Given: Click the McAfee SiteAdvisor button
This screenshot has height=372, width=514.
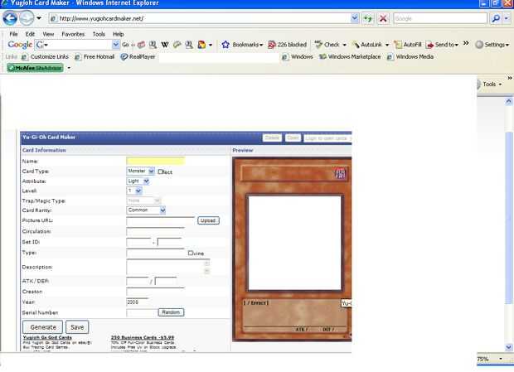Looking at the screenshot, I should 36,68.
